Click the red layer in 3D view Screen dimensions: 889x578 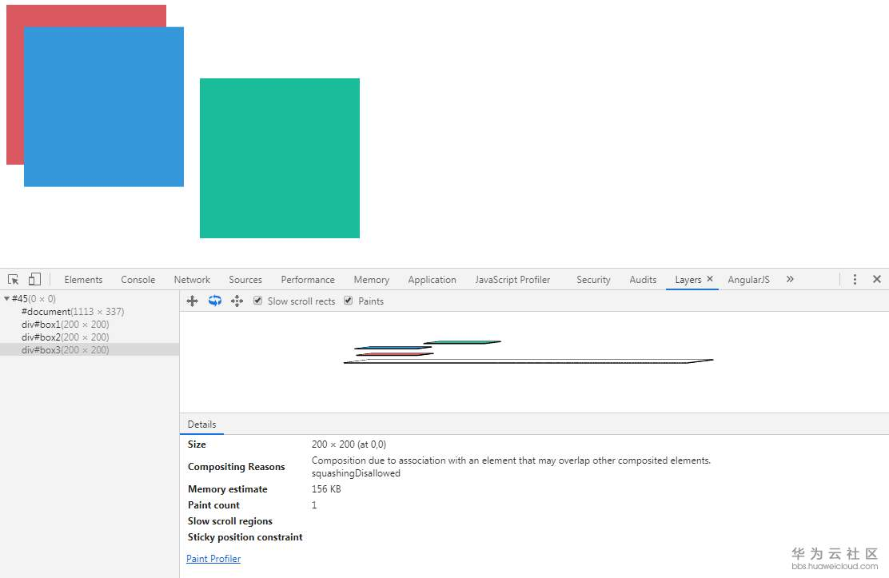[x=395, y=354]
